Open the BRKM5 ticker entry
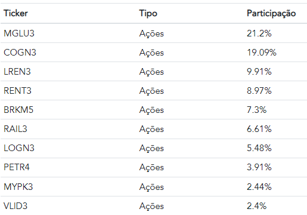 point(18,110)
